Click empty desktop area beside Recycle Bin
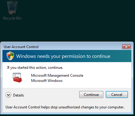 [71, 20]
